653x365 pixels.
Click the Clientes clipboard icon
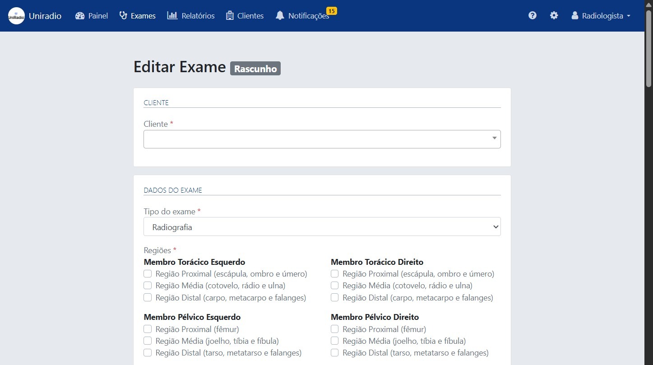click(x=229, y=15)
